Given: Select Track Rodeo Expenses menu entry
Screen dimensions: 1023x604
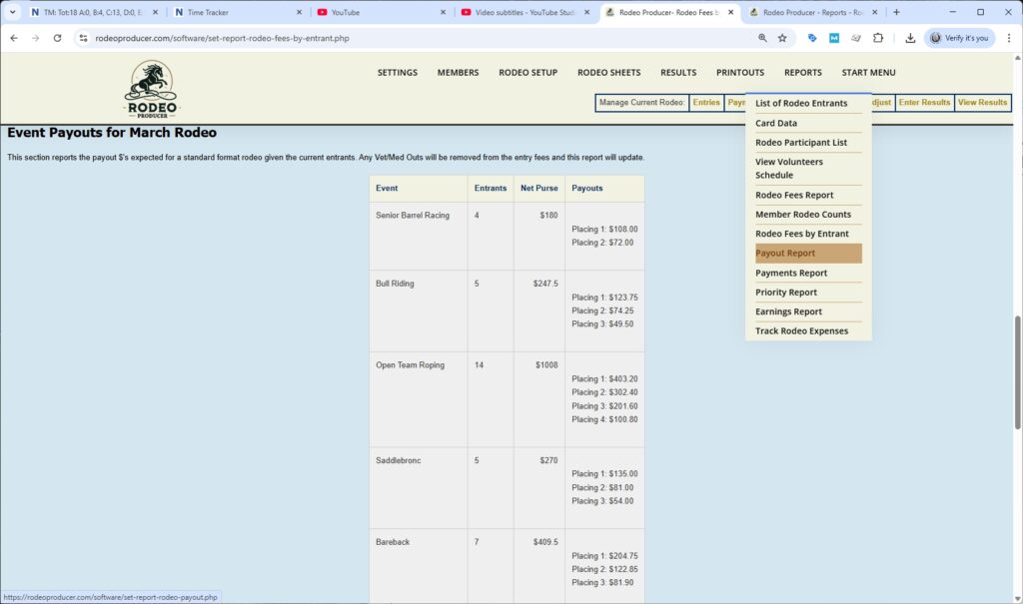Looking at the screenshot, I should click(x=803, y=330).
